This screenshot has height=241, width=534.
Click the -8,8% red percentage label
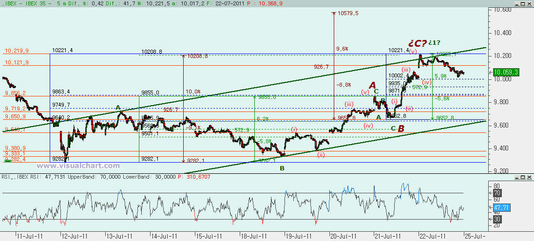(x=343, y=85)
